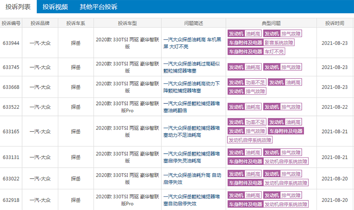Image resolution: width=354 pixels, height=210 pixels.
Task: Click the 排气故障 tag in row 633944
Action: [291, 34]
